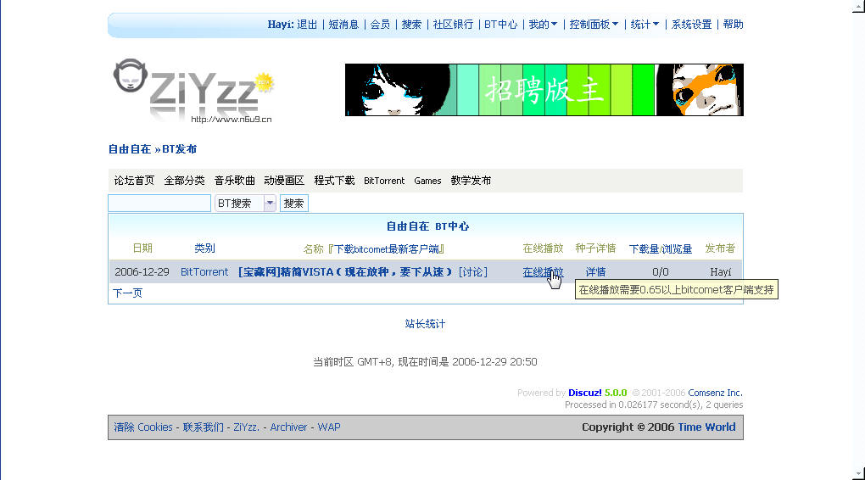Click the BitTorrent category in the 2006-12-29 row

tap(204, 272)
